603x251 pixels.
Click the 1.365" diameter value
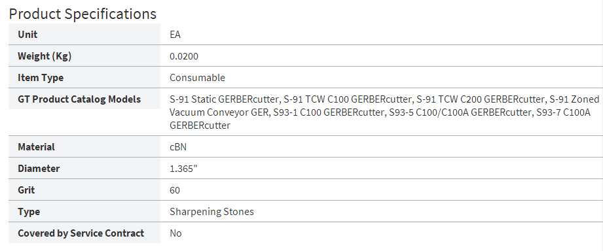point(183,169)
